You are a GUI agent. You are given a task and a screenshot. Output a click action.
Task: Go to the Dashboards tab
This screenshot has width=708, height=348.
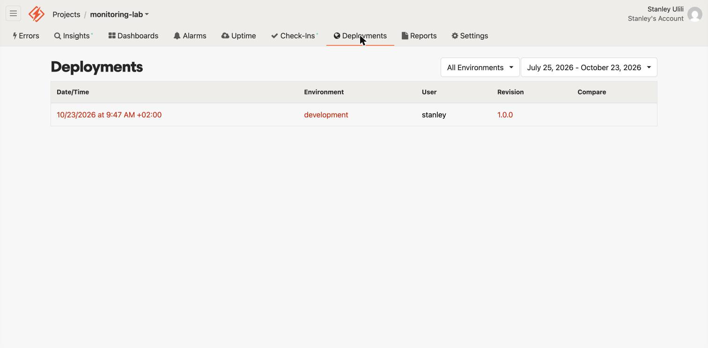133,36
